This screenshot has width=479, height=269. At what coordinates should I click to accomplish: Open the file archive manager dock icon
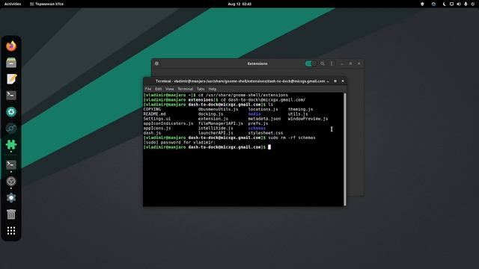click(11, 63)
